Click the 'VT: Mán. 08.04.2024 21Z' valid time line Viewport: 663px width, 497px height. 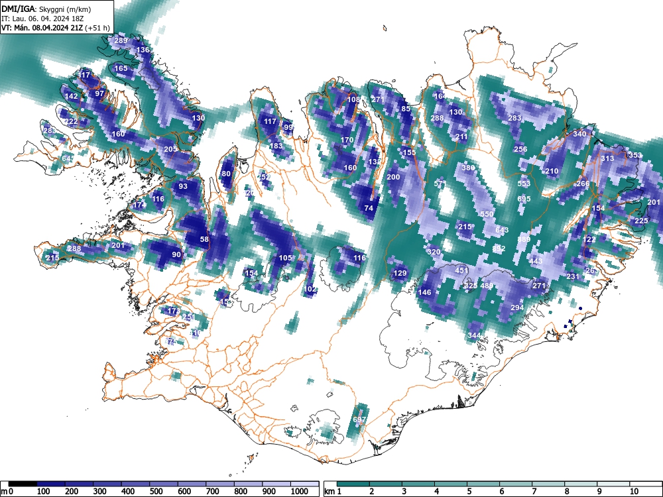click(42, 28)
